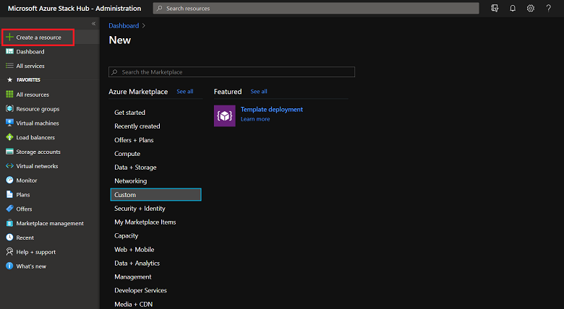
Task: Open the notifications bell icon
Action: (513, 8)
